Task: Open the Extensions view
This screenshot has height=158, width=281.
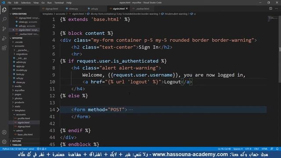Action: coord(4,48)
